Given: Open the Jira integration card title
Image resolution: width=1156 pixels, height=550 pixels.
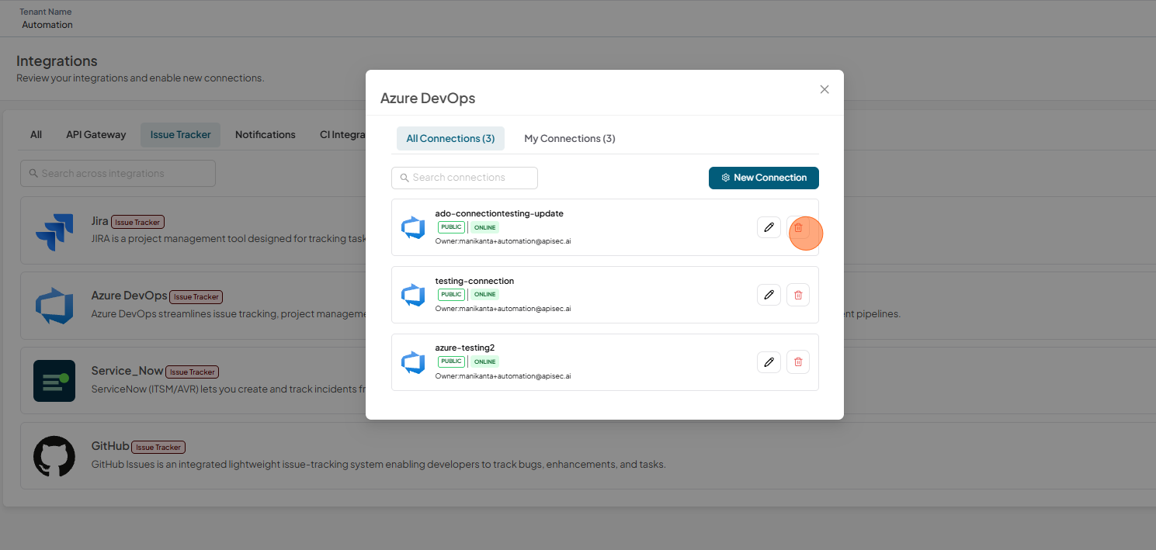Looking at the screenshot, I should click(100, 221).
